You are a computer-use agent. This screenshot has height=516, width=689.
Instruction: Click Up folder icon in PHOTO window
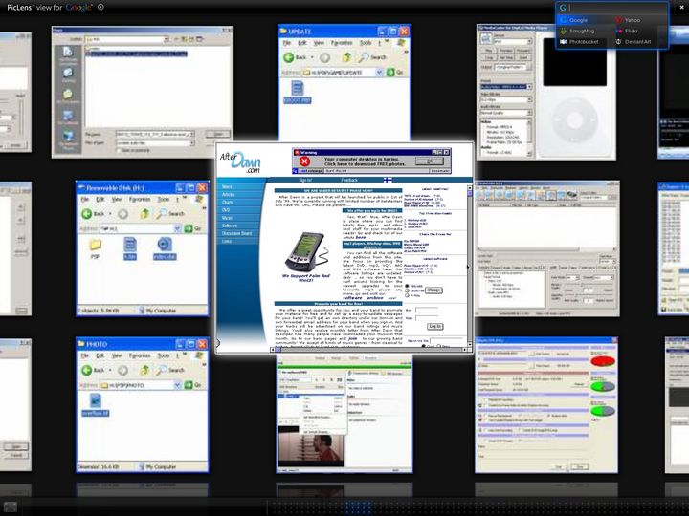click(x=145, y=371)
